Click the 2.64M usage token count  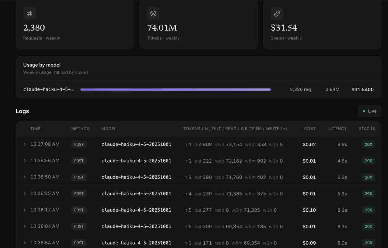click(332, 90)
